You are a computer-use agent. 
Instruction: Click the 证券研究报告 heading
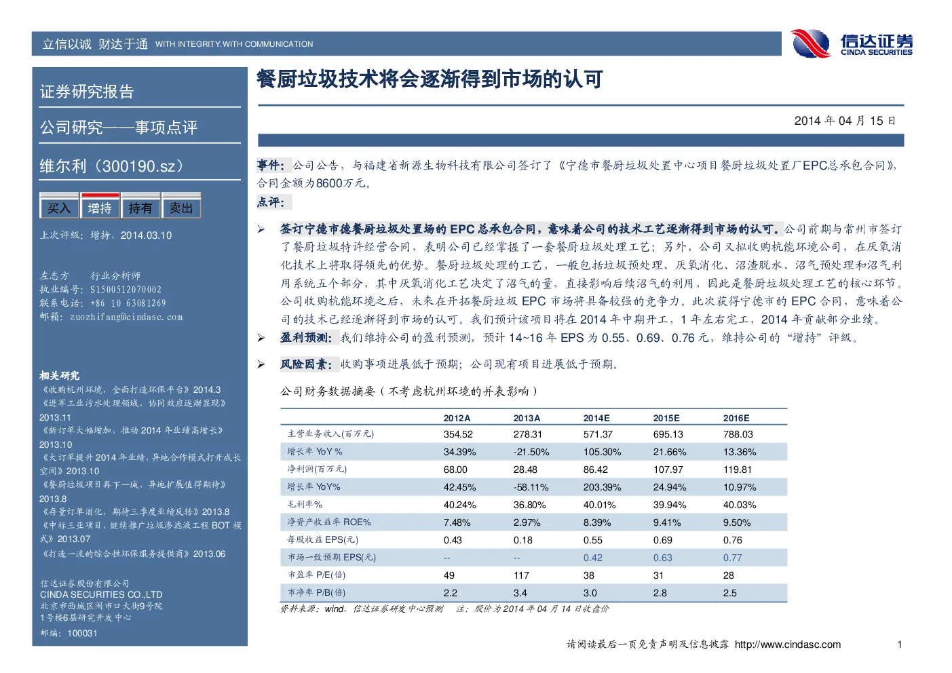(x=87, y=92)
